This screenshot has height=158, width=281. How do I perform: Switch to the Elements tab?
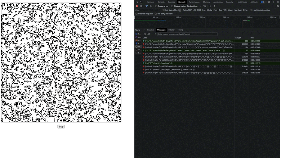click(150, 2)
